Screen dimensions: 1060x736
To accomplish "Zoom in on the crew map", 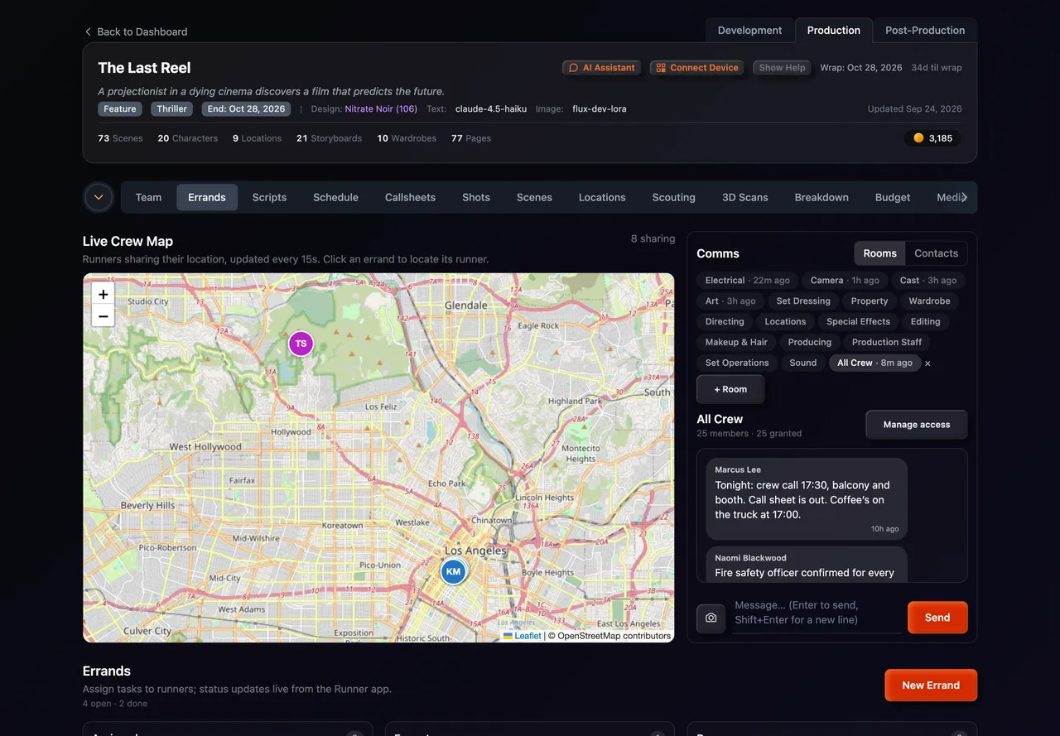I will click(x=103, y=294).
